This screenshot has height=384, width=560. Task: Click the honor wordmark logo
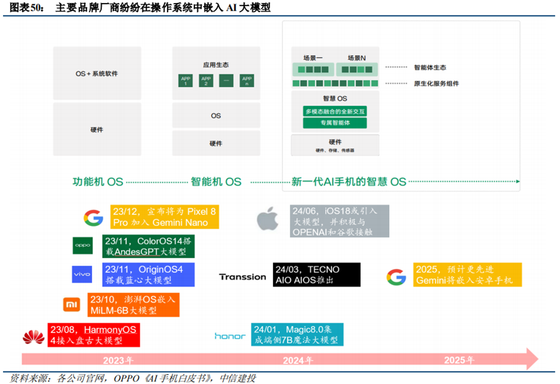(230, 336)
